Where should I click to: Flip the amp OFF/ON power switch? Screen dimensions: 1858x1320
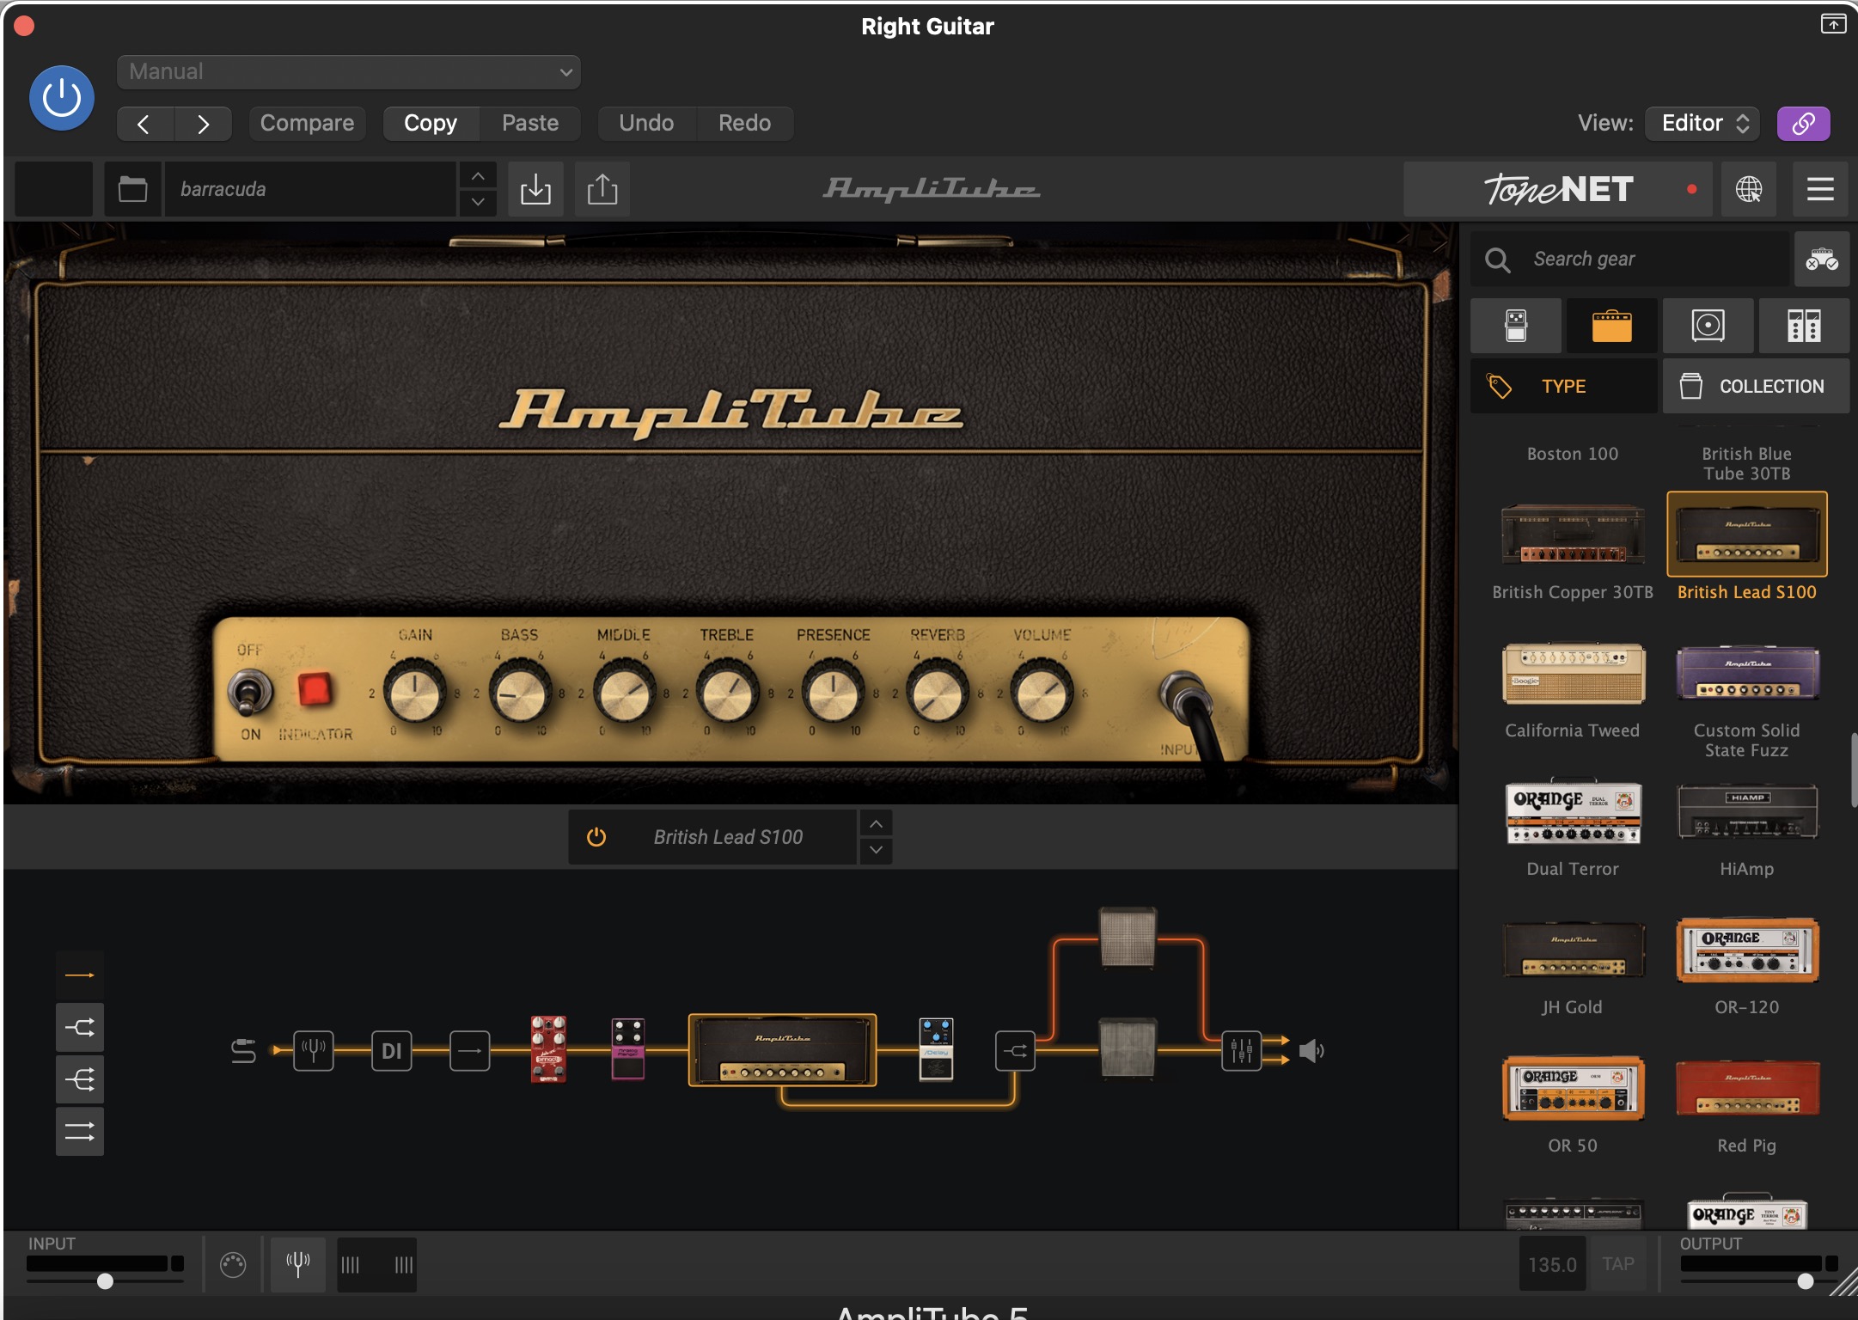coord(249,693)
